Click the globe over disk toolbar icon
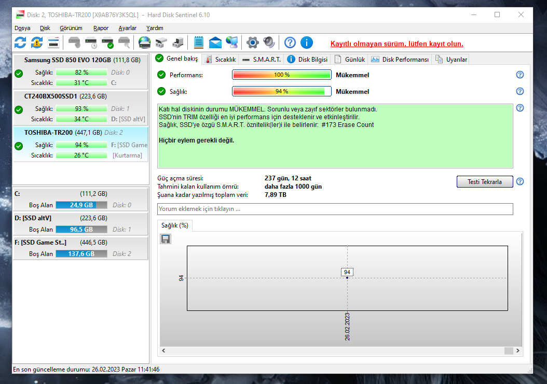The height and width of the screenshot is (384, 547). 144,43
